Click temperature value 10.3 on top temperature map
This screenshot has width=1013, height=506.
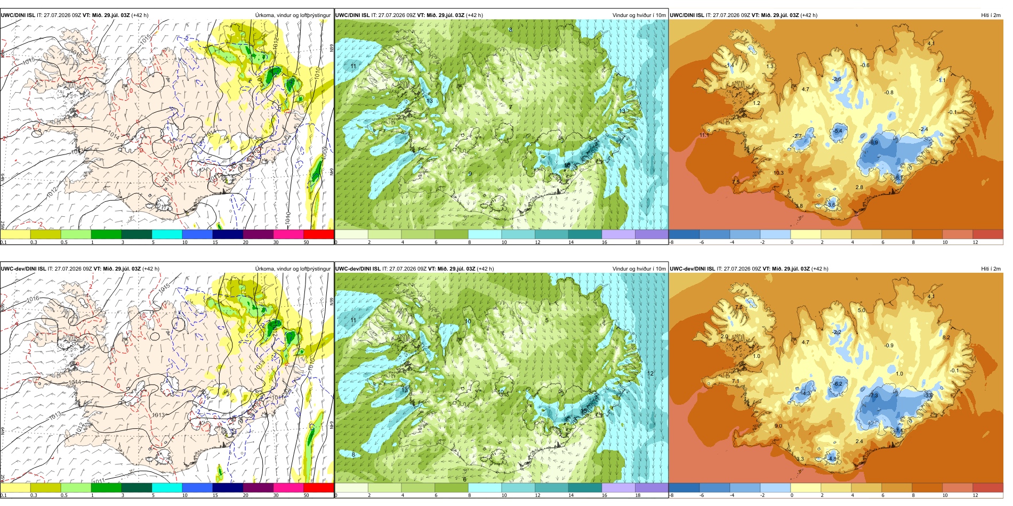778,173
